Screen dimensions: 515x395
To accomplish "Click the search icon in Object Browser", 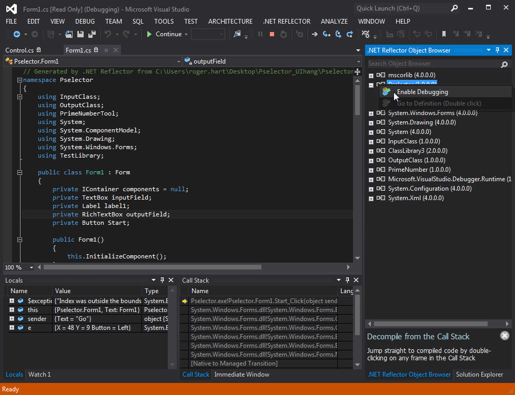I will [505, 64].
